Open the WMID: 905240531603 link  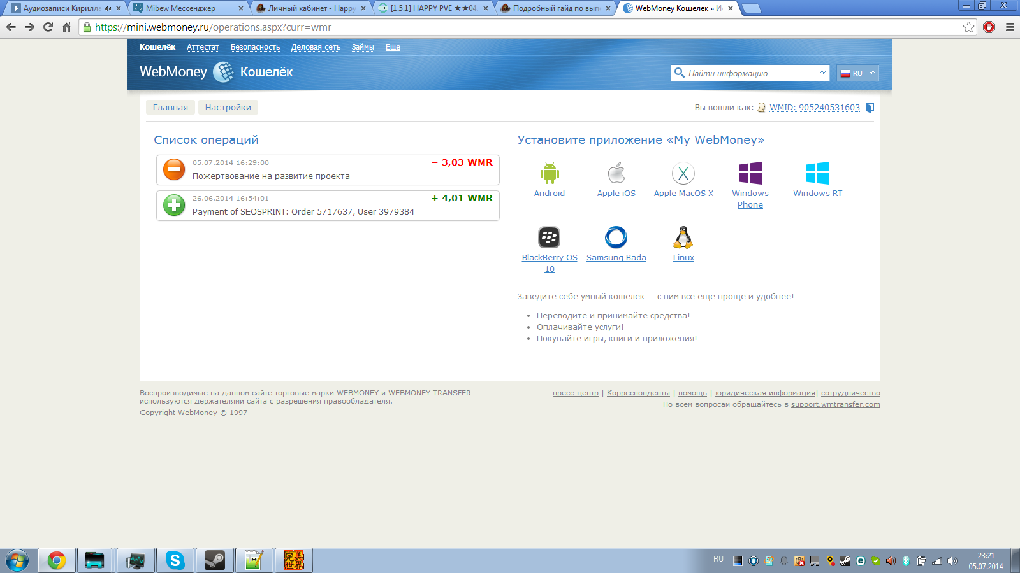(815, 108)
